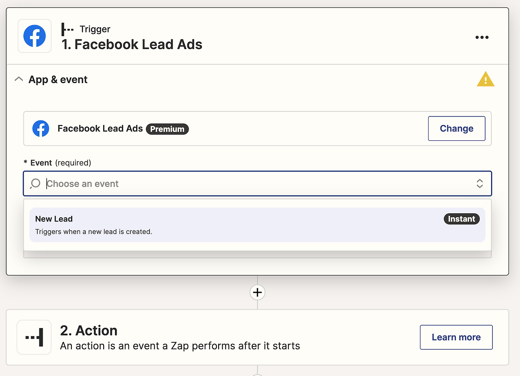The image size is (520, 376).
Task: Click the Action step placeholder icon
Action: coord(34,337)
